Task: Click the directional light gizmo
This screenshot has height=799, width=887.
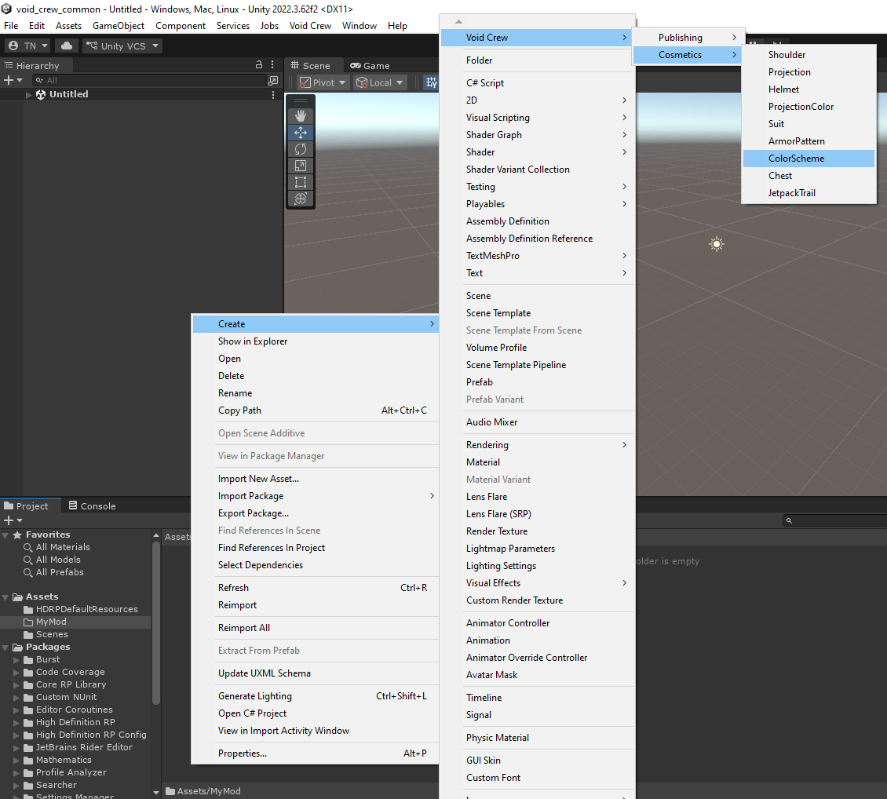Action: 717,244
